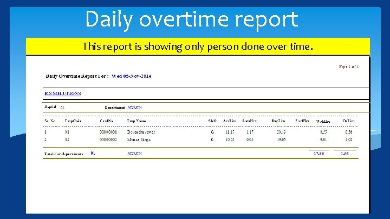Click the yellow banner about persons done over time
The image size is (390, 219).
pos(198,47)
